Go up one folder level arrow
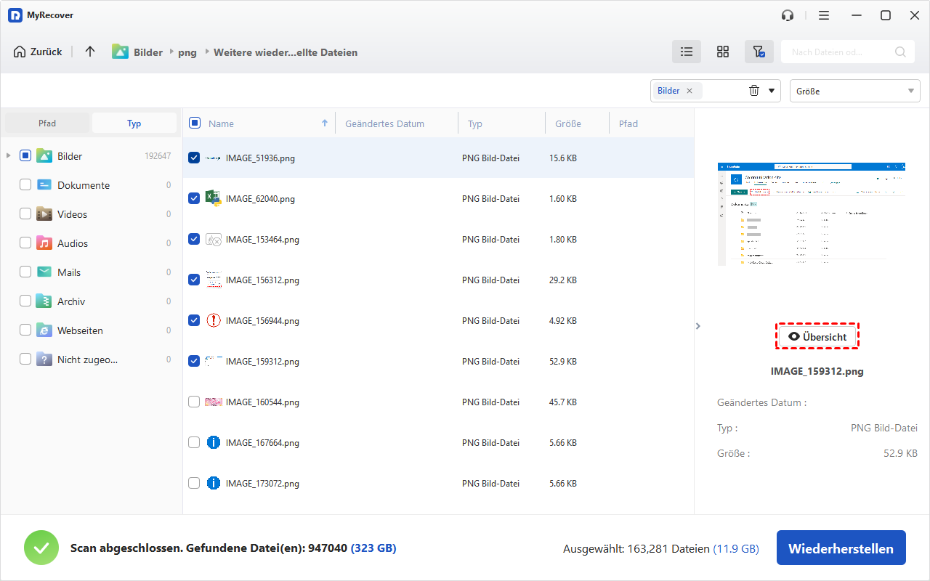Viewport: 930px width, 581px height. click(90, 52)
